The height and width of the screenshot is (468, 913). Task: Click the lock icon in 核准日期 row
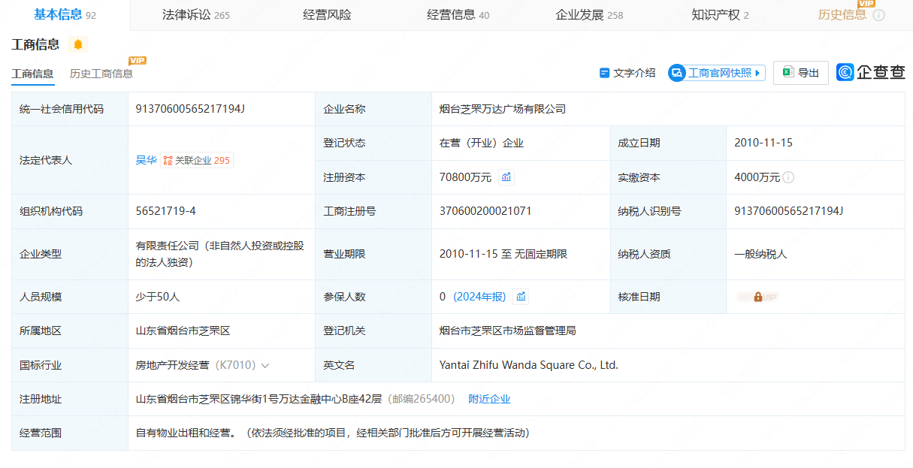pos(757,297)
